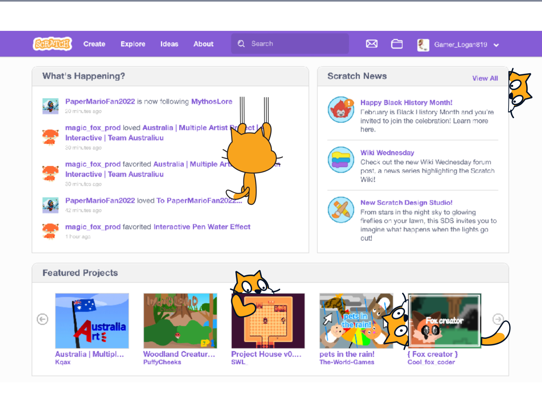This screenshot has height=394, width=542.
Task: Open messages via the envelope icon
Action: 372,44
